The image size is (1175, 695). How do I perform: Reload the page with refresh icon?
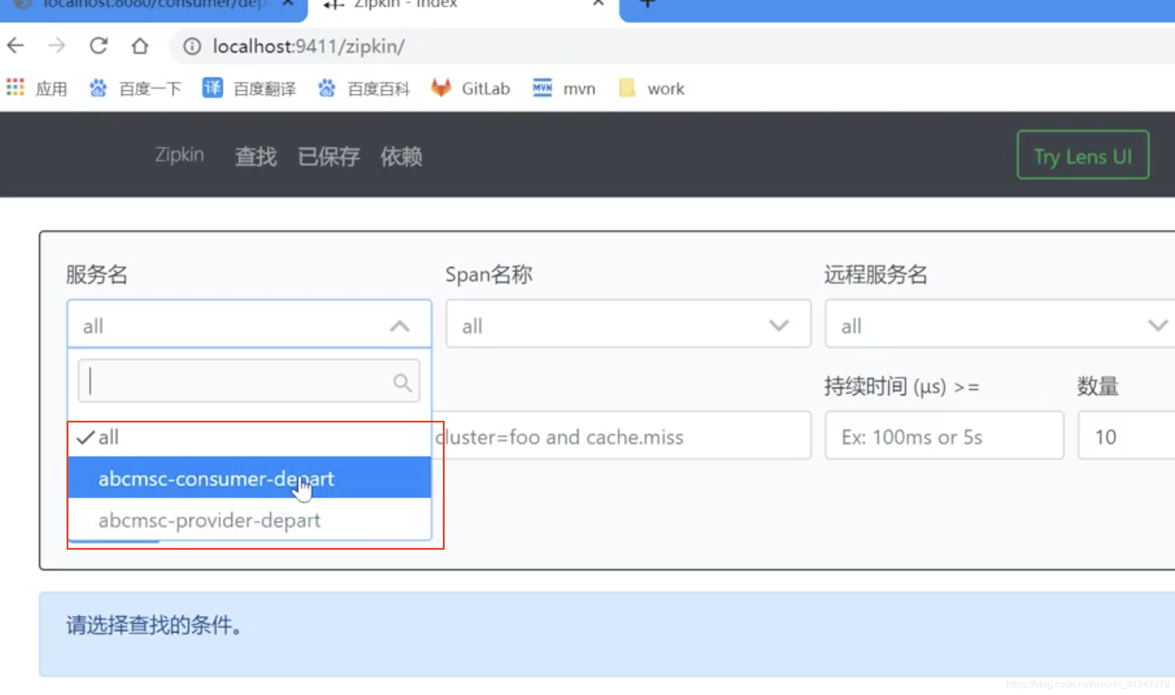(98, 46)
